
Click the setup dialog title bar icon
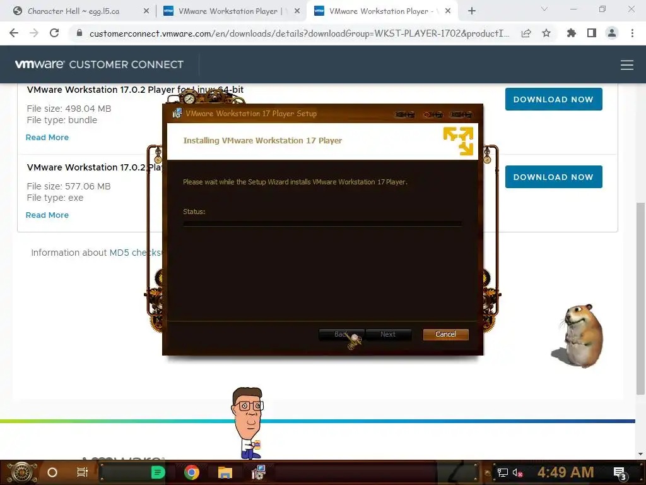click(x=177, y=113)
